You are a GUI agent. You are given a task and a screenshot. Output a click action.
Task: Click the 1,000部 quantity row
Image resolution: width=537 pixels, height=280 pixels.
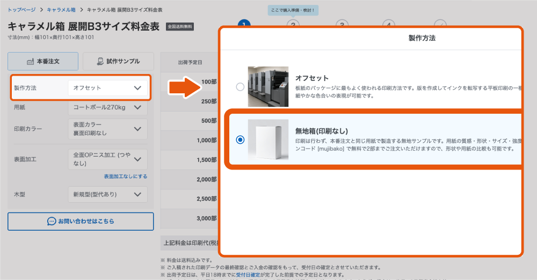pos(190,141)
